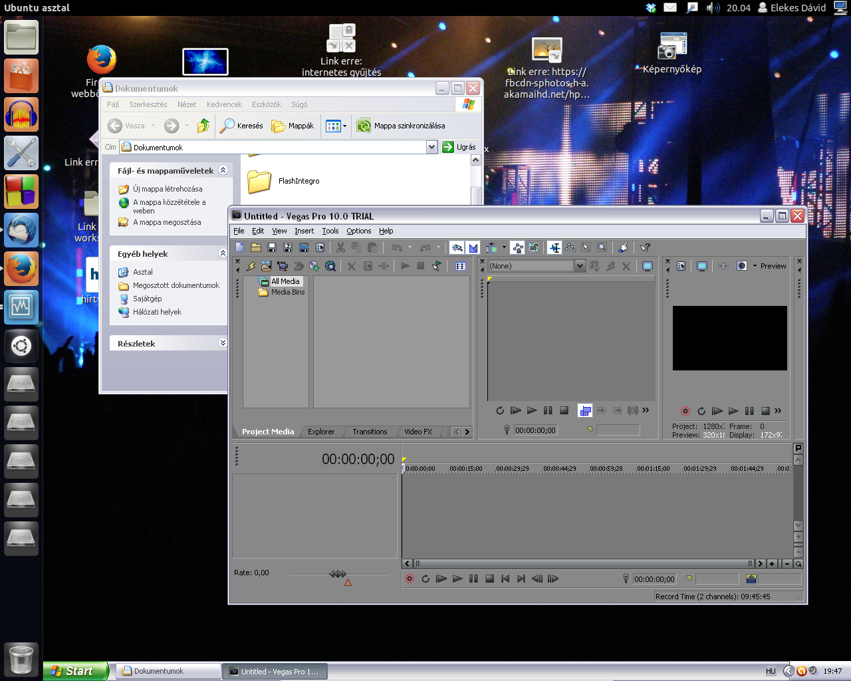This screenshot has width=851, height=681.
Task: Open the Redo history dropdown arrow
Action: tap(438, 247)
